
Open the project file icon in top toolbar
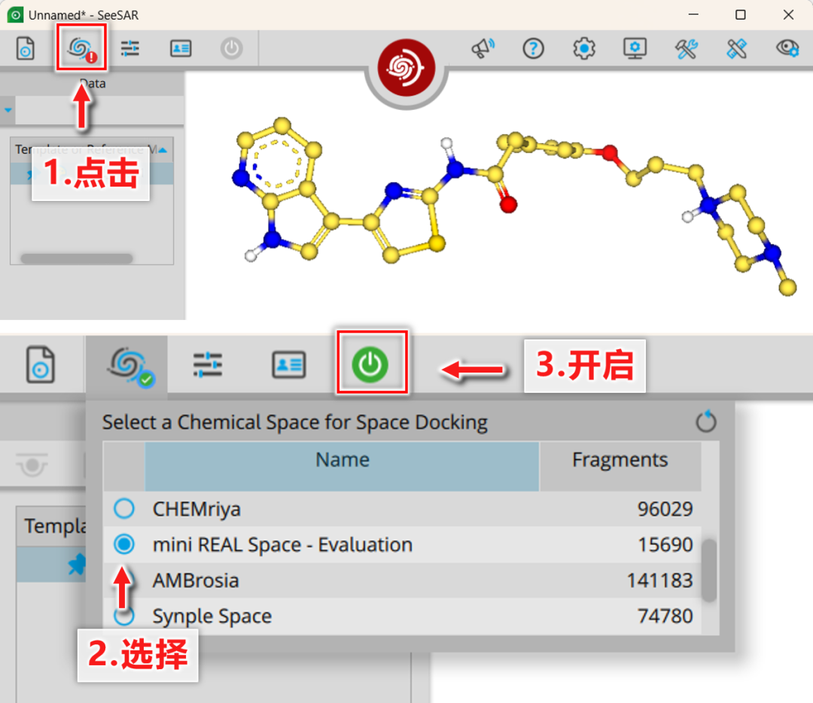[x=25, y=49]
